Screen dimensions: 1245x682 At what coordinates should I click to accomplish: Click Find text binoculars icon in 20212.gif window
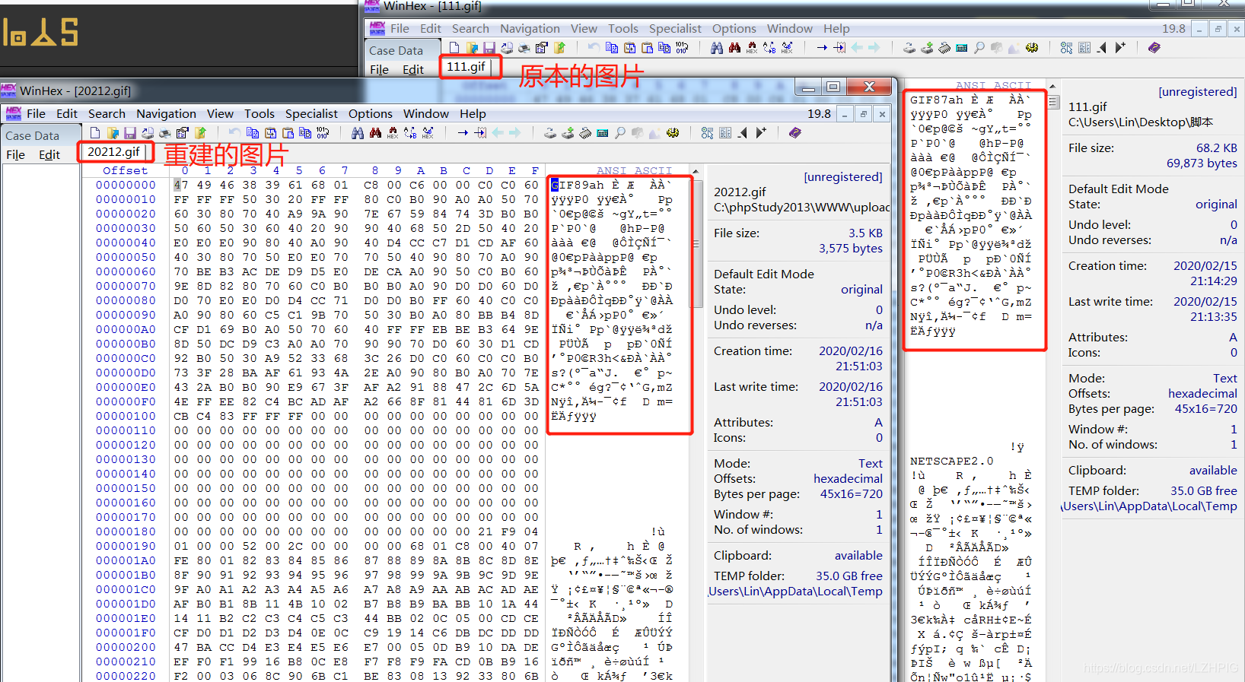[358, 133]
